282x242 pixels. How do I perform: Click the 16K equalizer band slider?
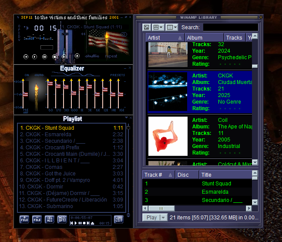coord(121,94)
